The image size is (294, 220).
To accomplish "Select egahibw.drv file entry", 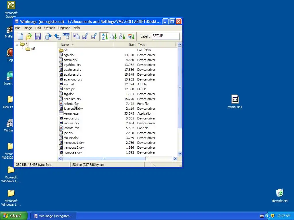I will pyautogui.click(x=72, y=65).
